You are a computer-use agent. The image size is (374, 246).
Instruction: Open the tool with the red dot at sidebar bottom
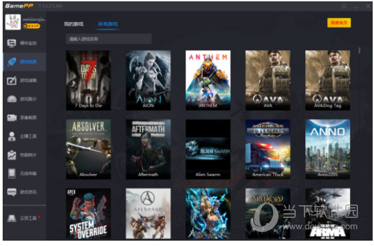pos(23,218)
